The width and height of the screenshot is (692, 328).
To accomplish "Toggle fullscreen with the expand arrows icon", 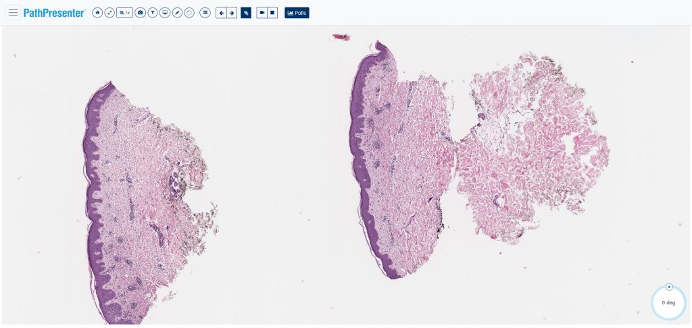I will 109,13.
